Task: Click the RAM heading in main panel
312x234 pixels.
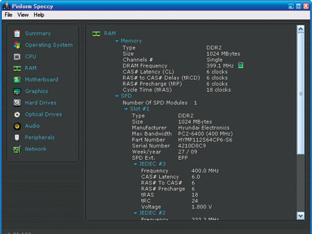Action: (x=110, y=34)
